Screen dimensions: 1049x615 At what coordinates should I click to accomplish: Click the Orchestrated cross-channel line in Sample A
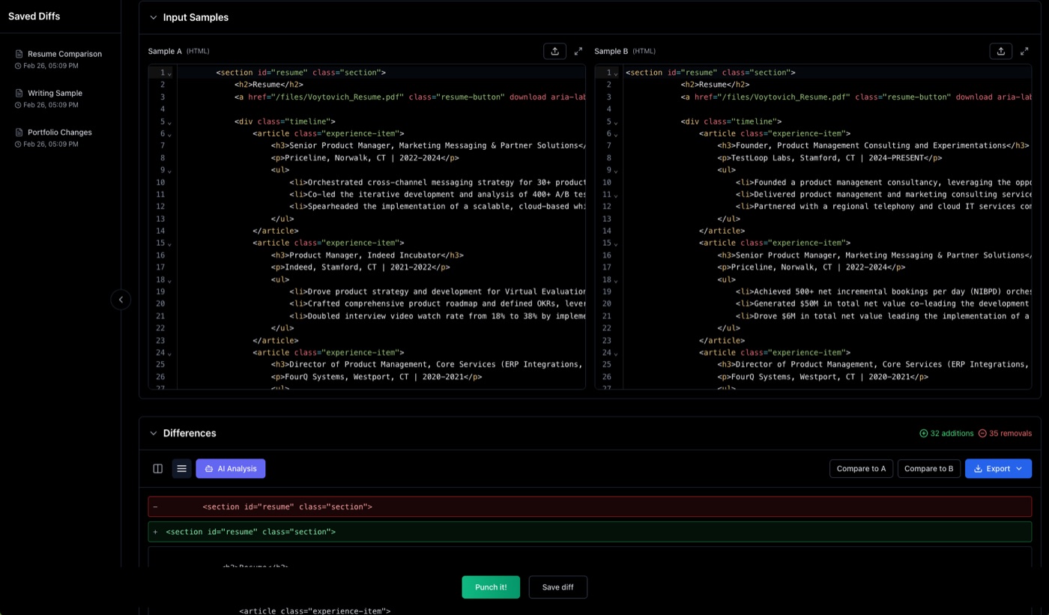pyautogui.click(x=437, y=182)
